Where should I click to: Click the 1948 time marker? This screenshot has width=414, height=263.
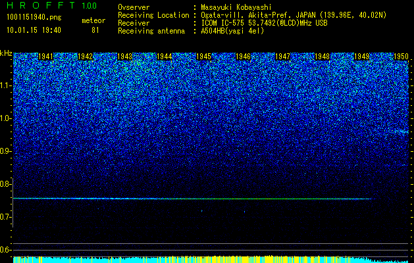pos(322,57)
